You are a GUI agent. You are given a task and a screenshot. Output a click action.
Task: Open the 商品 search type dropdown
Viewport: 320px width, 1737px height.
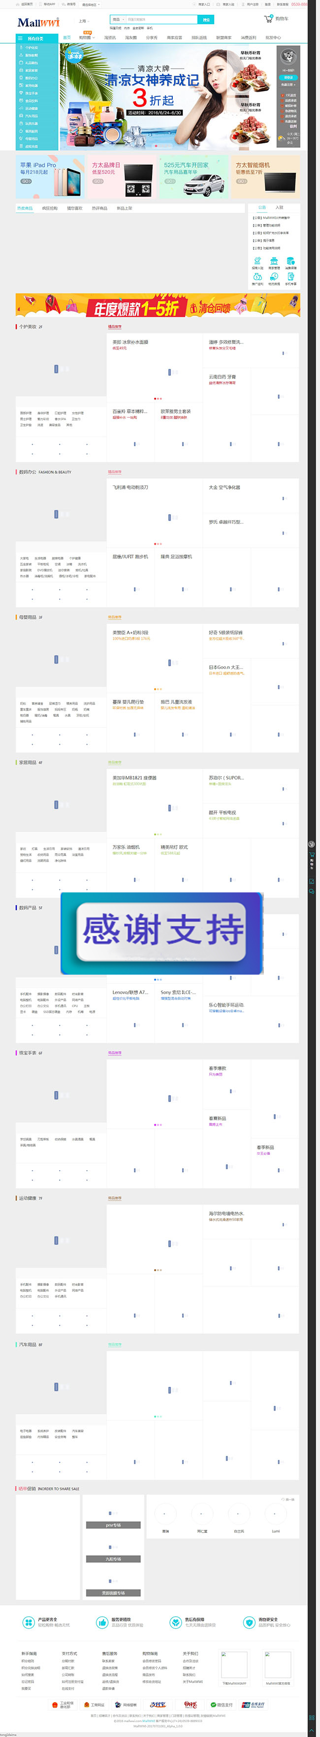118,20
